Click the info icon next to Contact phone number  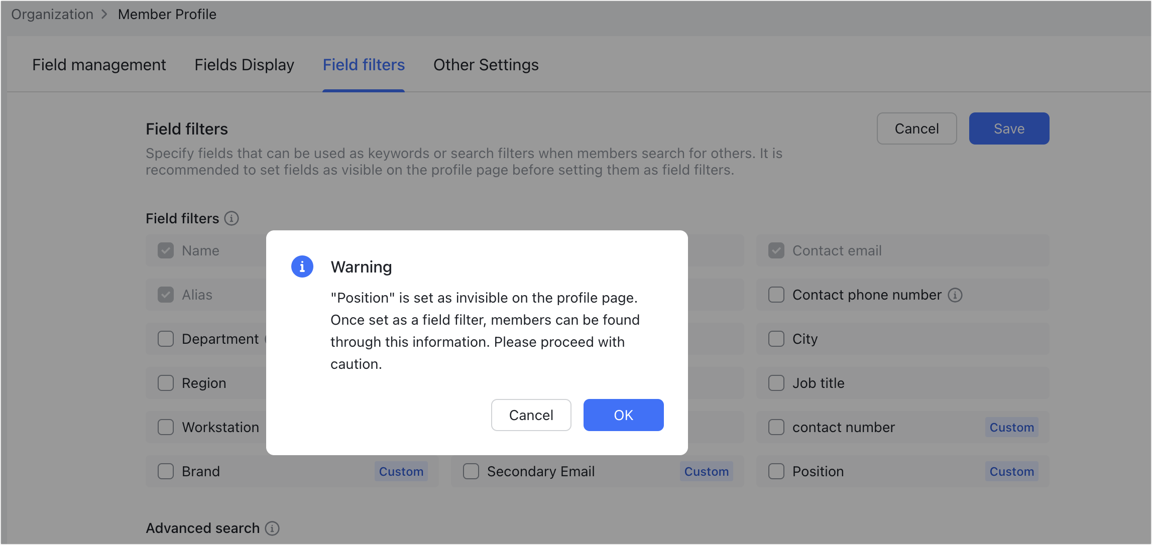tap(956, 295)
